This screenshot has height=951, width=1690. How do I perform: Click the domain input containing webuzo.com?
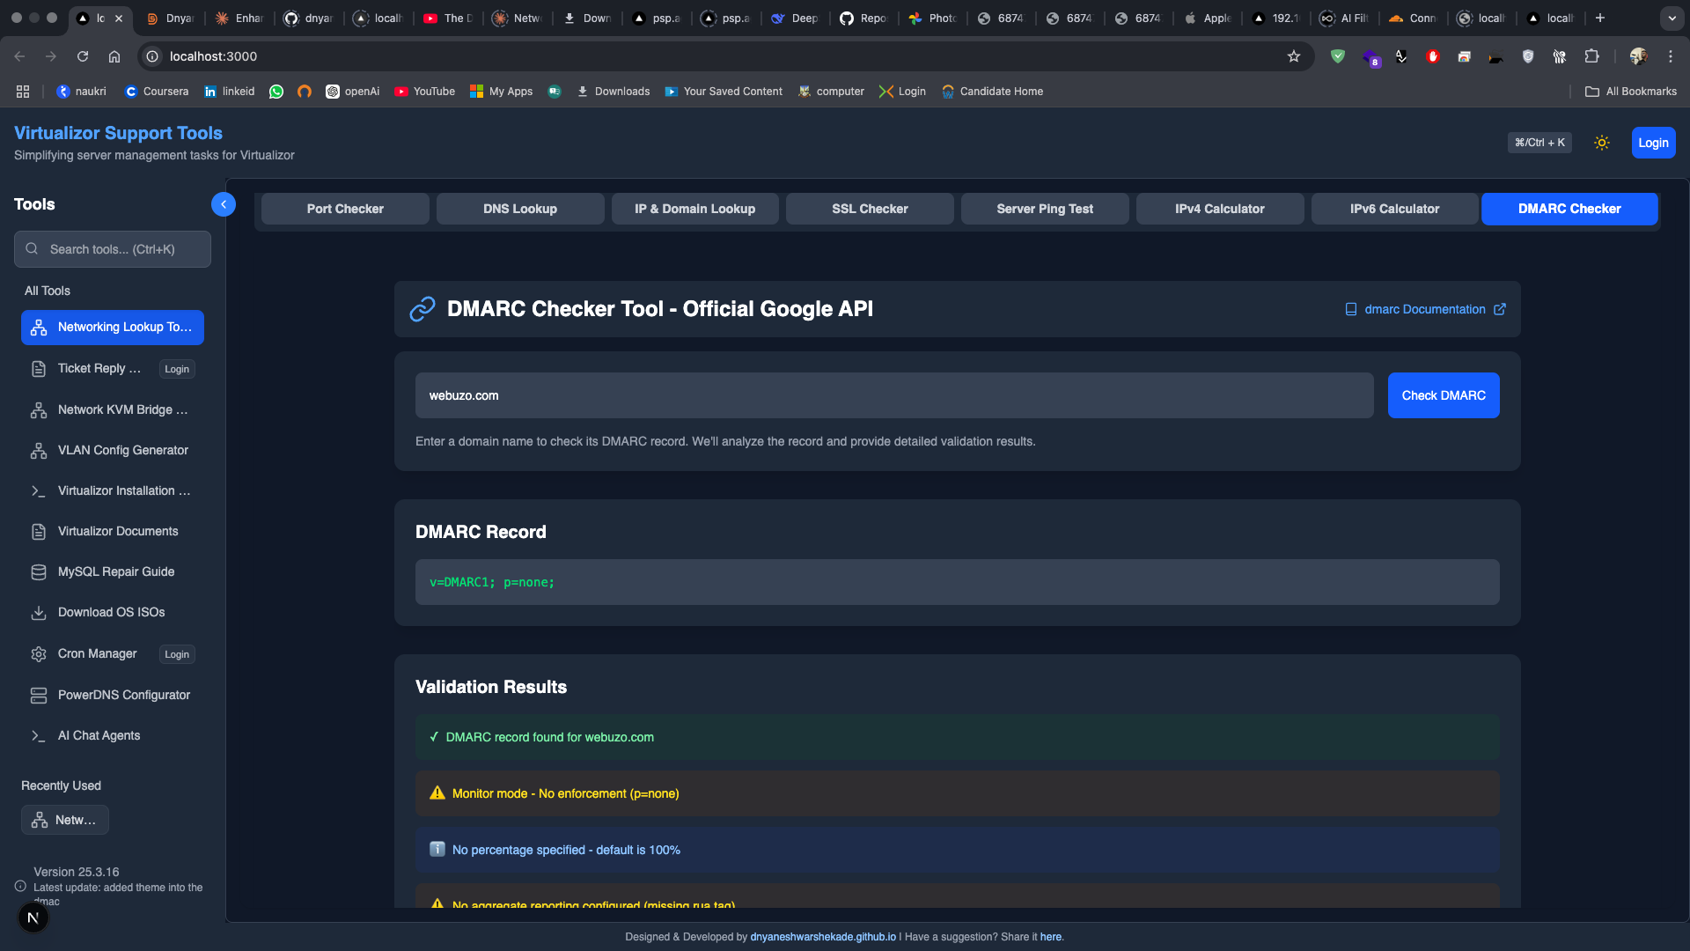[x=894, y=395]
